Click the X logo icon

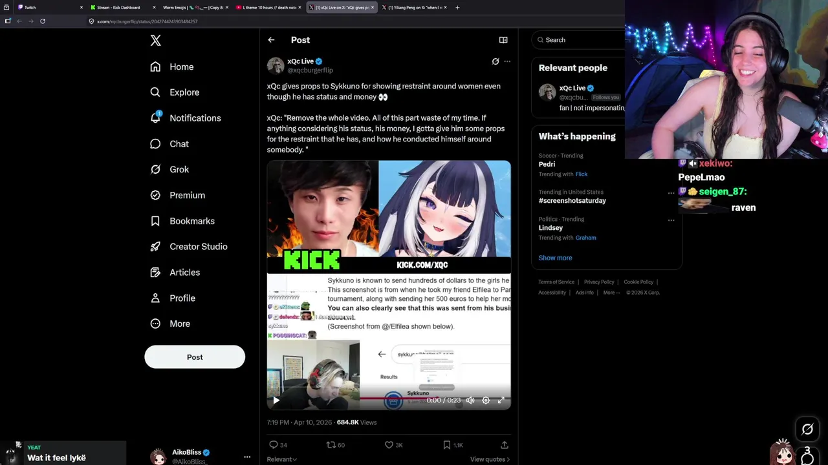[155, 40]
